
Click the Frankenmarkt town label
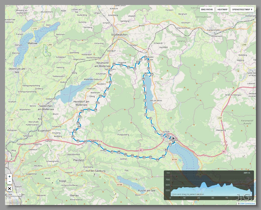pyautogui.click(x=213, y=30)
